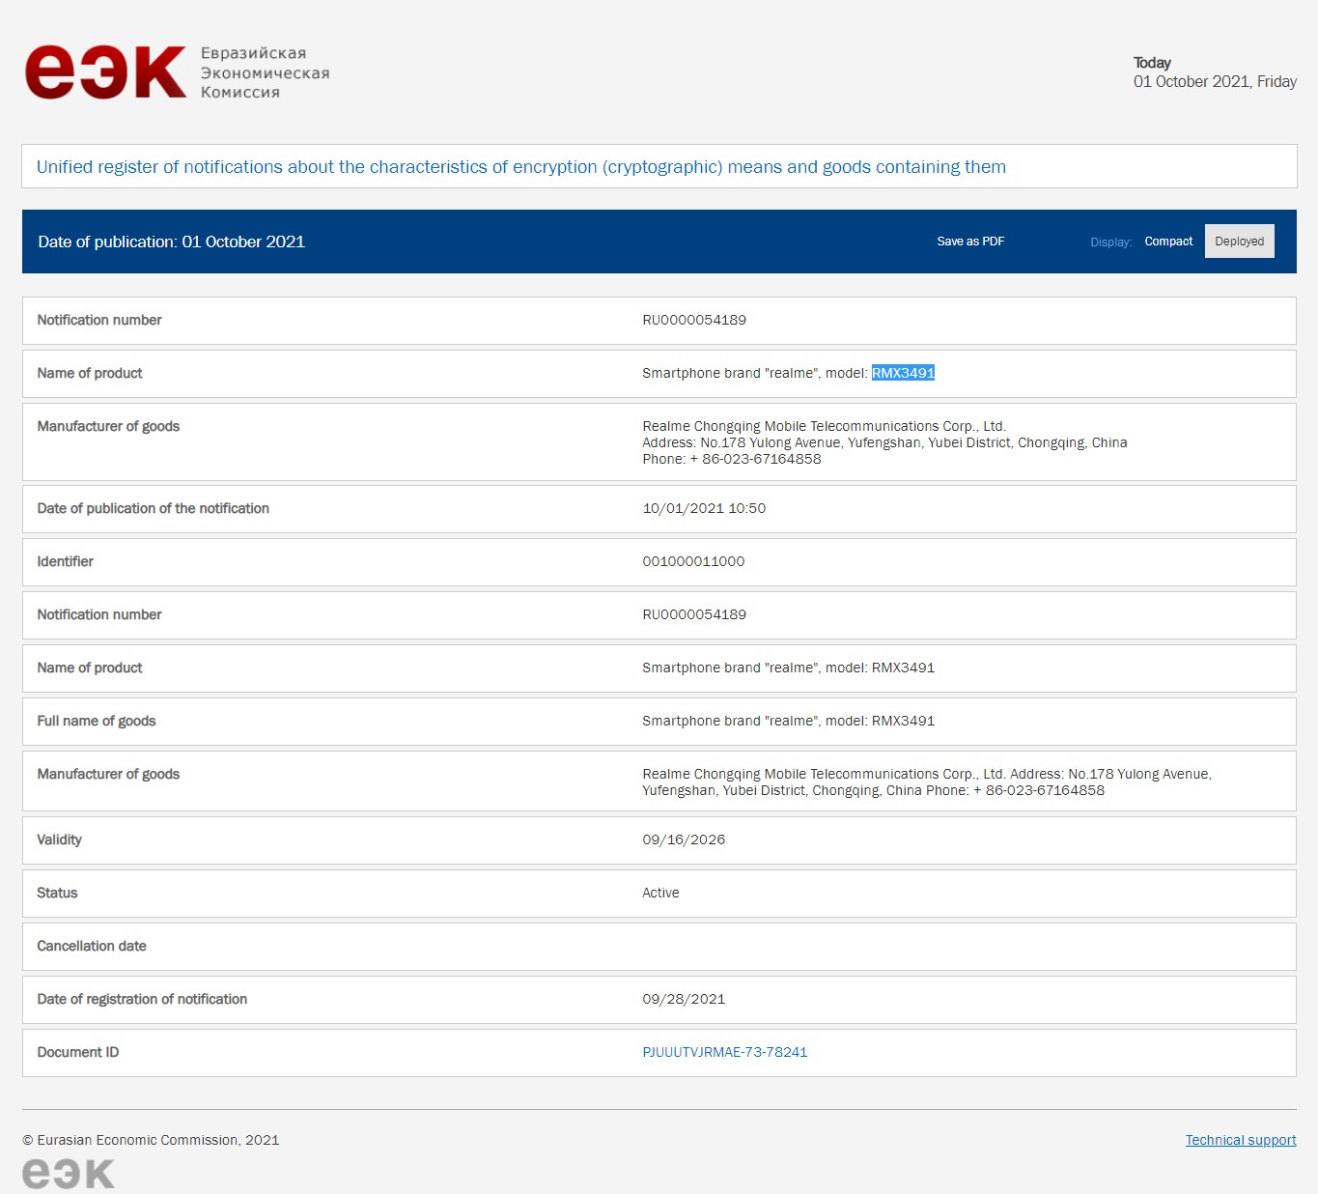Select registration date 09/28/2021
The width and height of the screenshot is (1318, 1194).
(685, 999)
